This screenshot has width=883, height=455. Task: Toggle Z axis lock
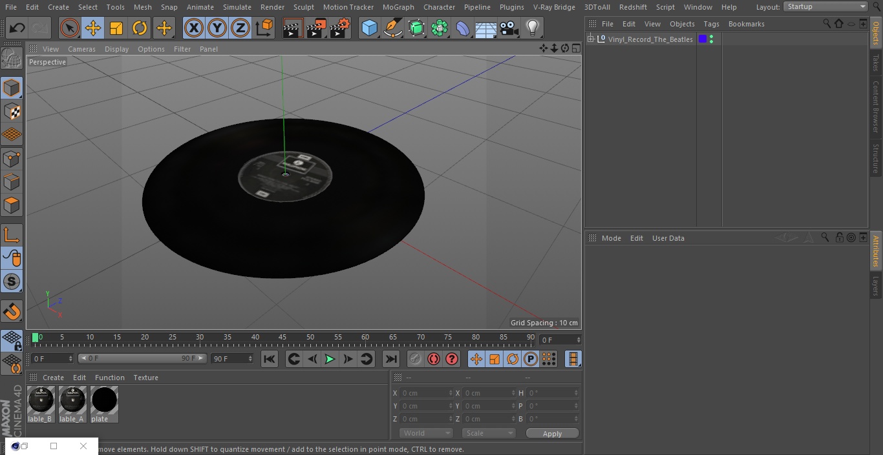click(x=240, y=28)
